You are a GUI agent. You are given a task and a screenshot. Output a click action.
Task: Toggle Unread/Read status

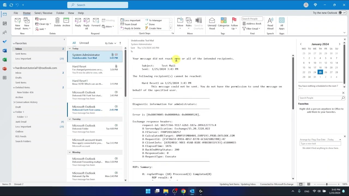click(x=212, y=24)
